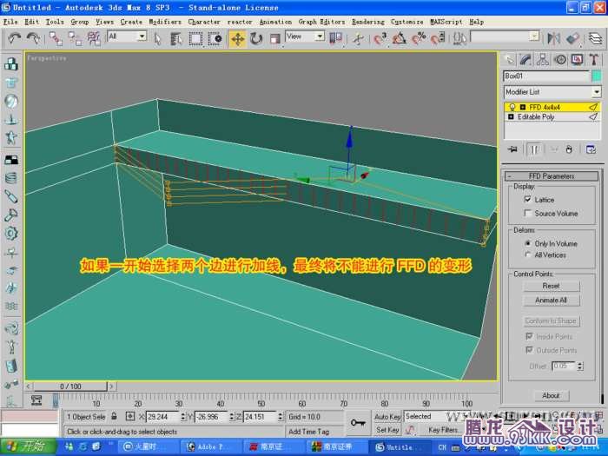Click the X coordinate spinner arrows
The image size is (608, 456).
pyautogui.click(x=182, y=417)
